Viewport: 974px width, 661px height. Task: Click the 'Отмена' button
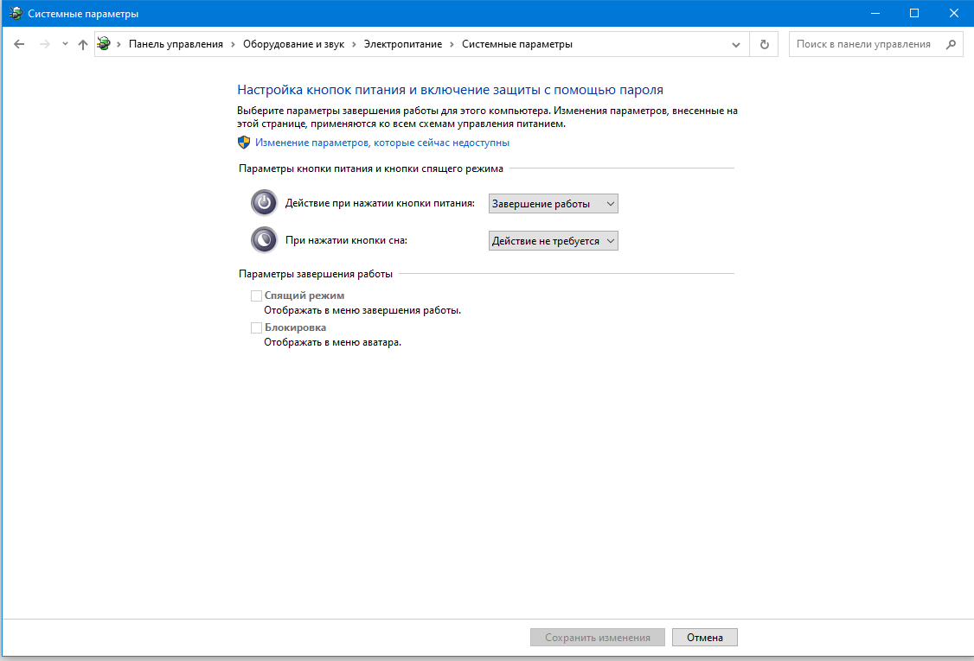coord(704,638)
